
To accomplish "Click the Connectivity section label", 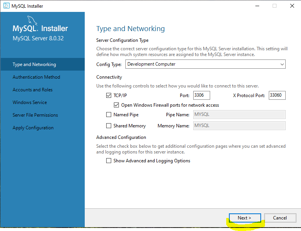I will tap(109, 77).
